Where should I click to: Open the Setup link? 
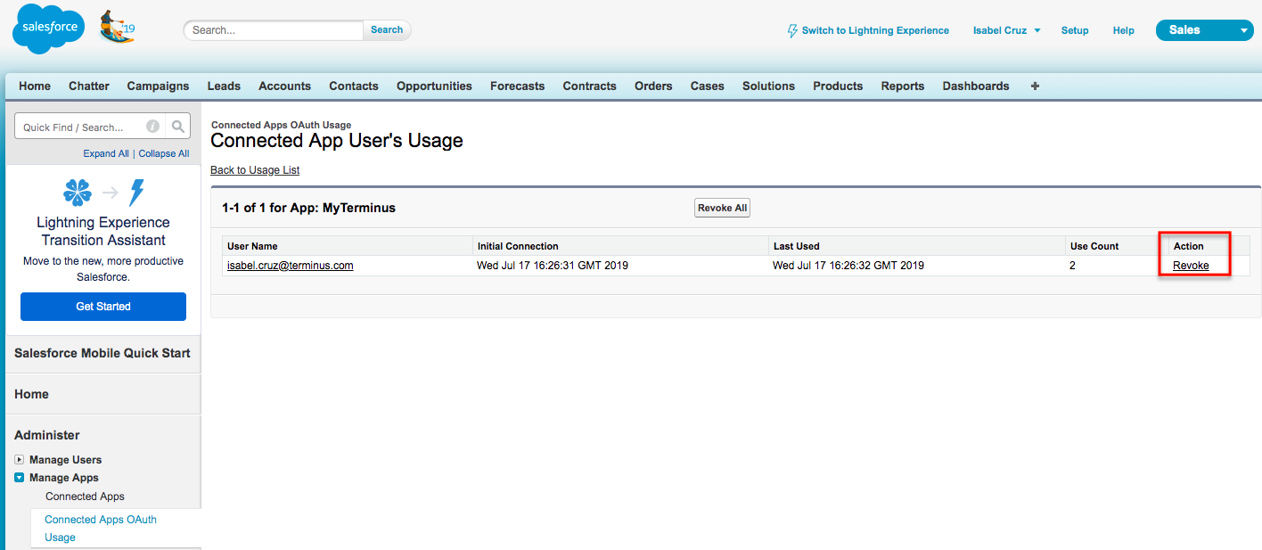1075,30
